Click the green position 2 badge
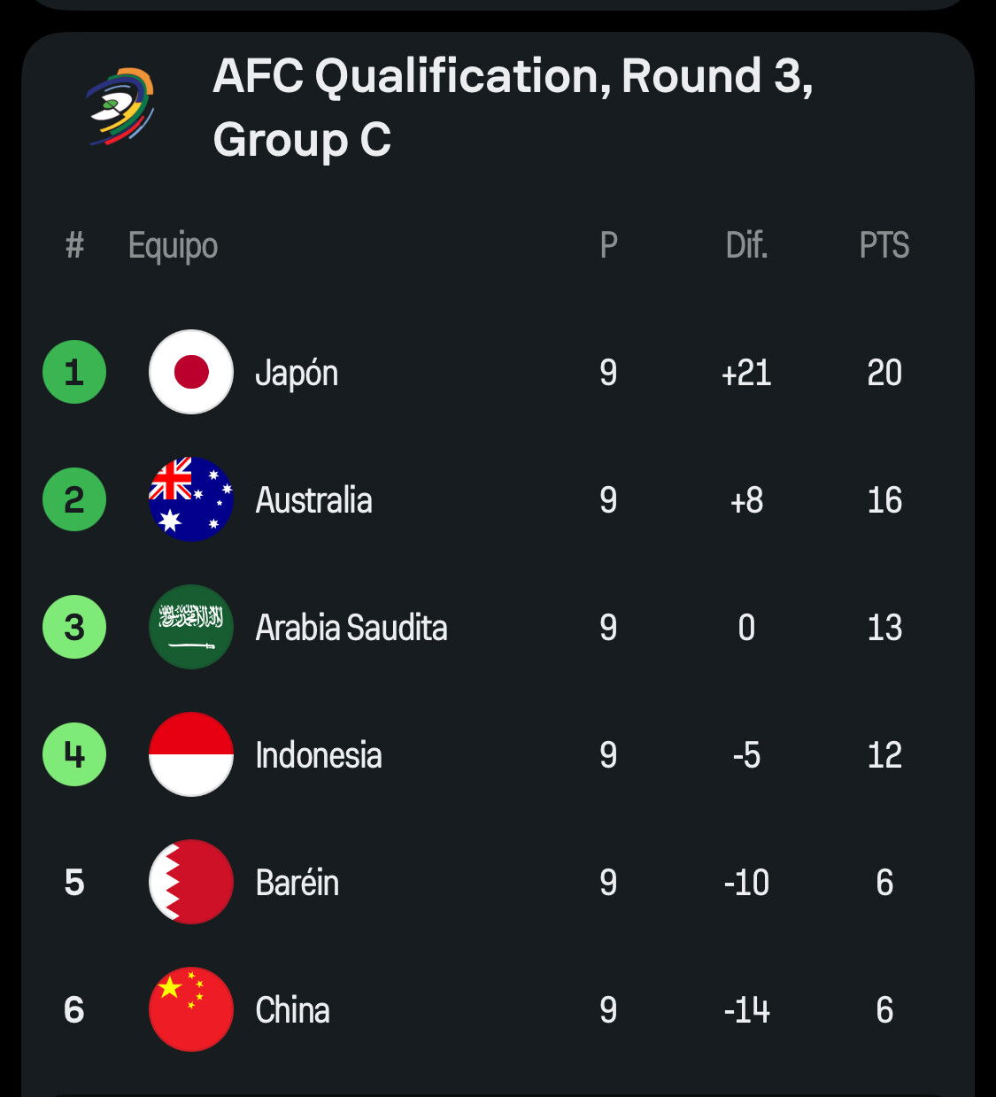The width and height of the screenshot is (996, 1097). point(74,499)
